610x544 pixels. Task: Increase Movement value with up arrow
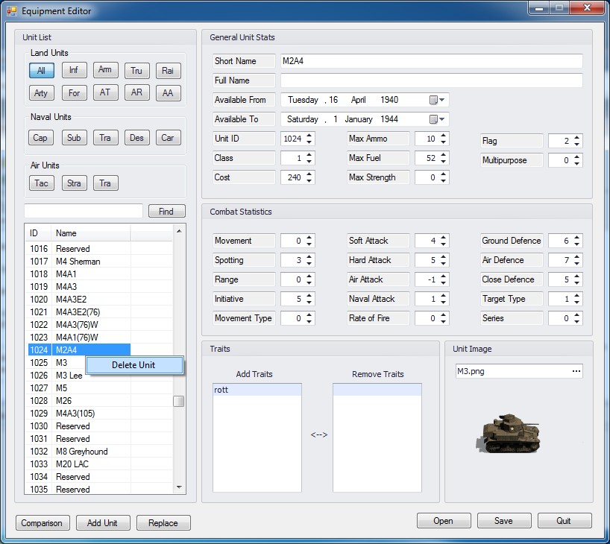pyautogui.click(x=309, y=237)
